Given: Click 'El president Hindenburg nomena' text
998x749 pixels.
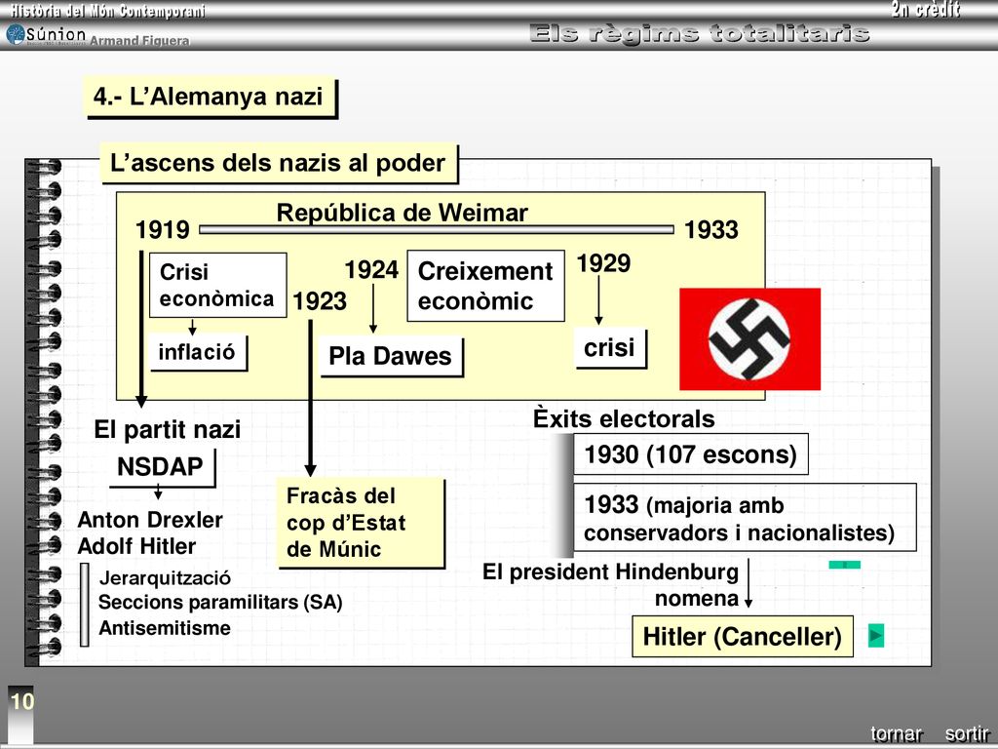Looking at the screenshot, I should click(x=611, y=585).
